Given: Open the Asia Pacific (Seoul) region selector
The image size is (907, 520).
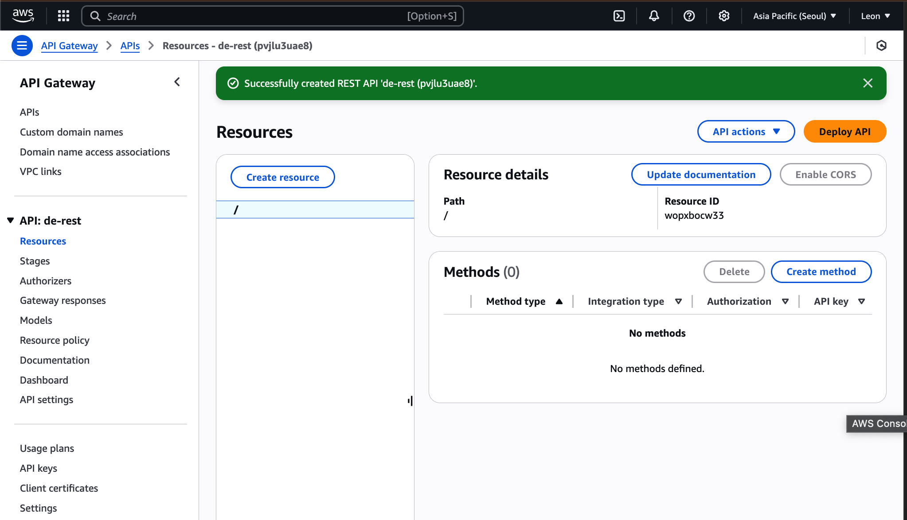Looking at the screenshot, I should pyautogui.click(x=794, y=16).
